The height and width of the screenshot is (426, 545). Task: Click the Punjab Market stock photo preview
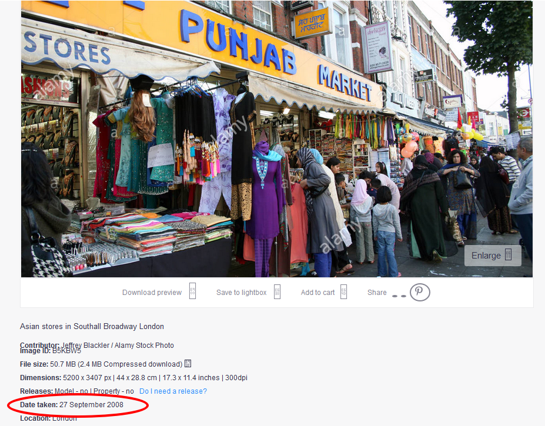[276, 138]
